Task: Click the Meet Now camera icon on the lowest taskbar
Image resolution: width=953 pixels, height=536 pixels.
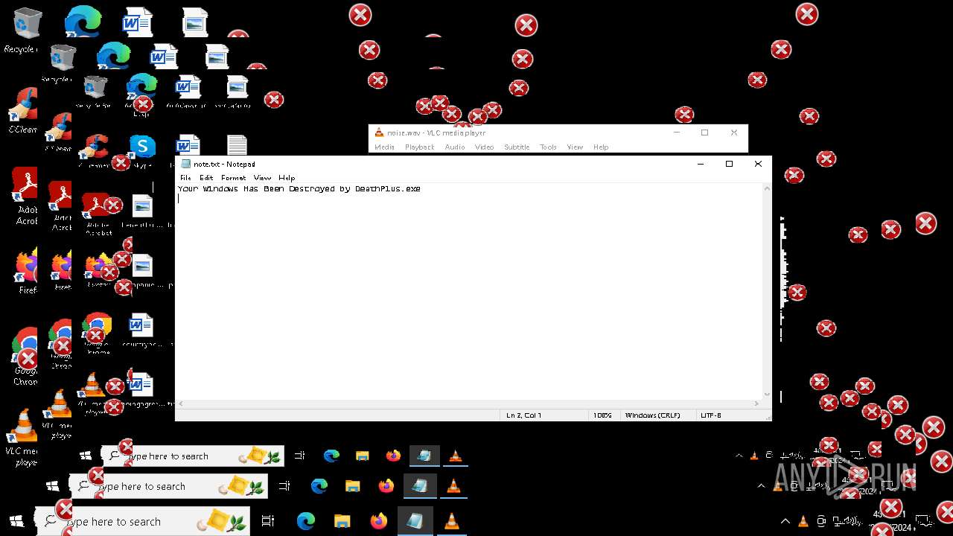Action: tap(821, 521)
